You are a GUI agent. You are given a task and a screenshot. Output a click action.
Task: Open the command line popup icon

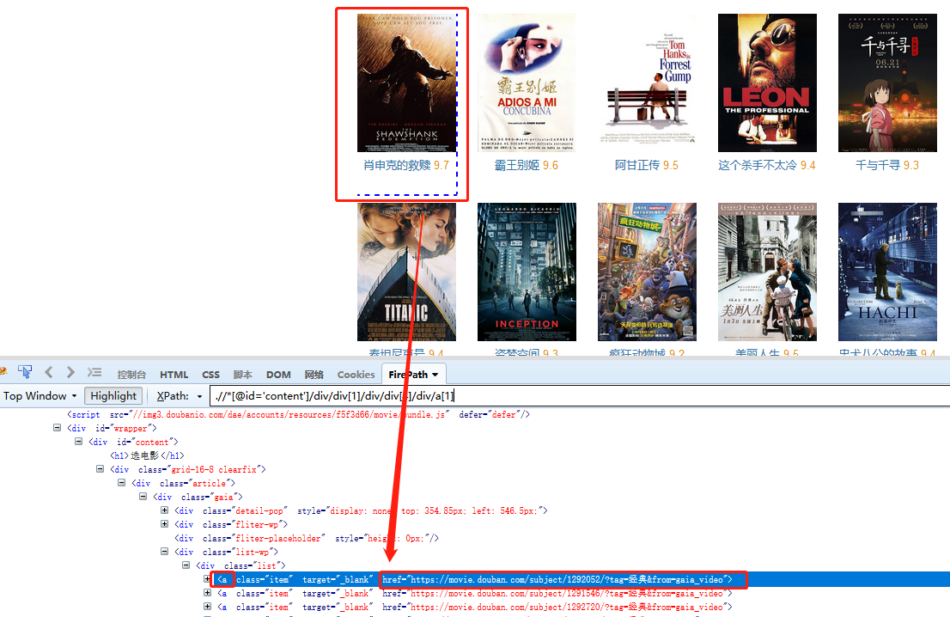click(94, 372)
